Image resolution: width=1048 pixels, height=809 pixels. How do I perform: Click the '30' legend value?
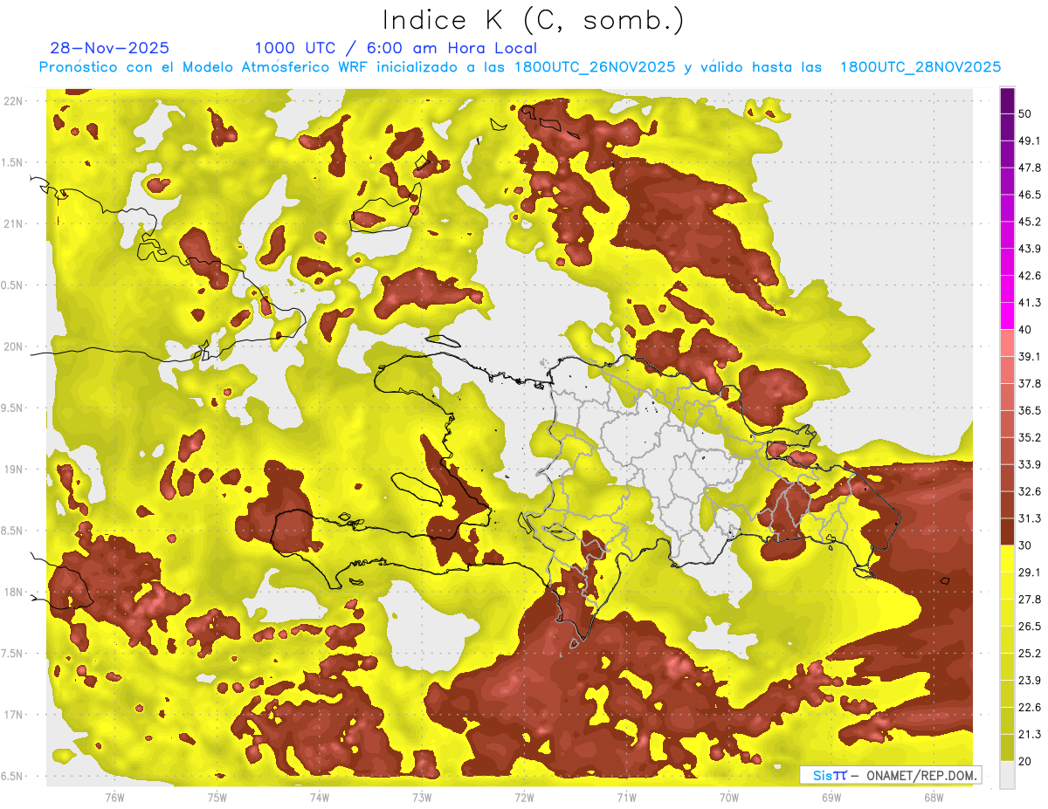[1025, 545]
